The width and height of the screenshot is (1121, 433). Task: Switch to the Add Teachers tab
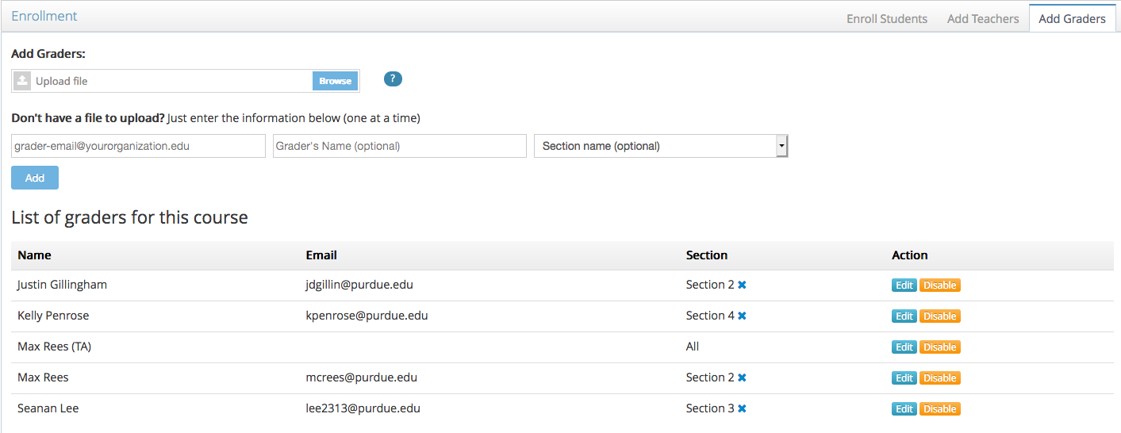982,18
